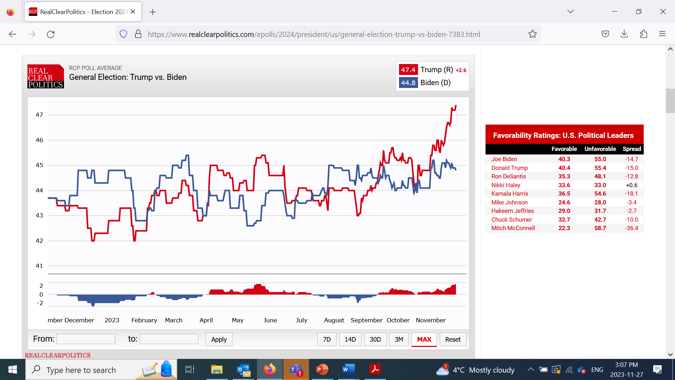The width and height of the screenshot is (675, 380).
Task: Open the clock showing 3:07 PM
Action: [x=626, y=370]
